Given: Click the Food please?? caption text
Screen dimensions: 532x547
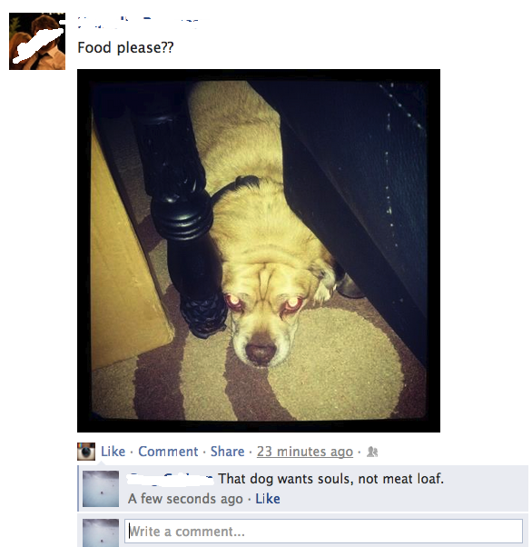Looking at the screenshot, I should [125, 48].
